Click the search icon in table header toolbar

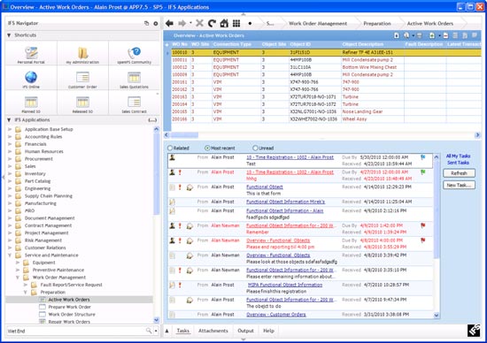pos(406,35)
